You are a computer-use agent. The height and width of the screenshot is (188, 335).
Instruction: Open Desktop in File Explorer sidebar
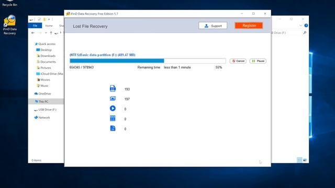44,50
